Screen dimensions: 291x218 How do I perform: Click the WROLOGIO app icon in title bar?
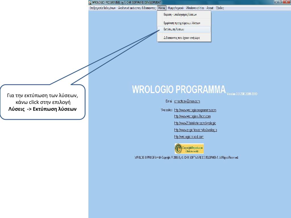tap(90, 2)
